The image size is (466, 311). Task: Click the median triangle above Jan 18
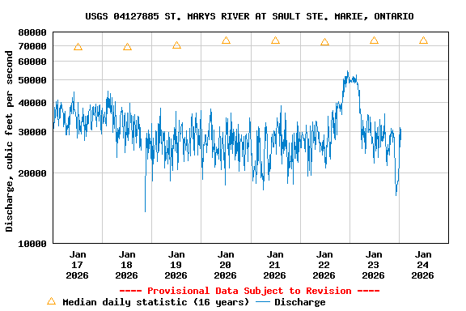[127, 47]
